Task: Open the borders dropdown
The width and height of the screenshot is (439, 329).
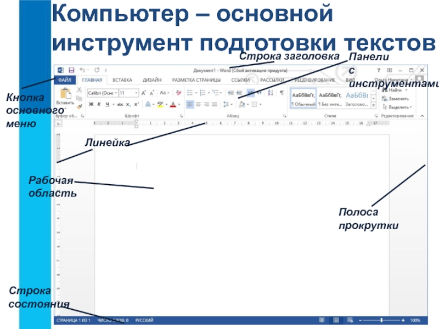Action: point(260,104)
